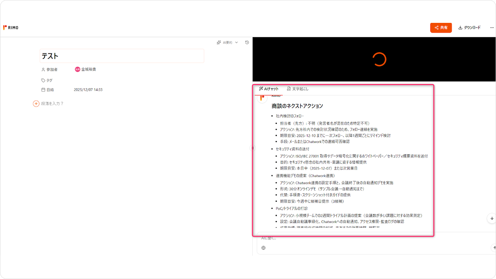The image size is (496, 279).
Task: Click the tag icon beside タグ
Action: coord(43,80)
